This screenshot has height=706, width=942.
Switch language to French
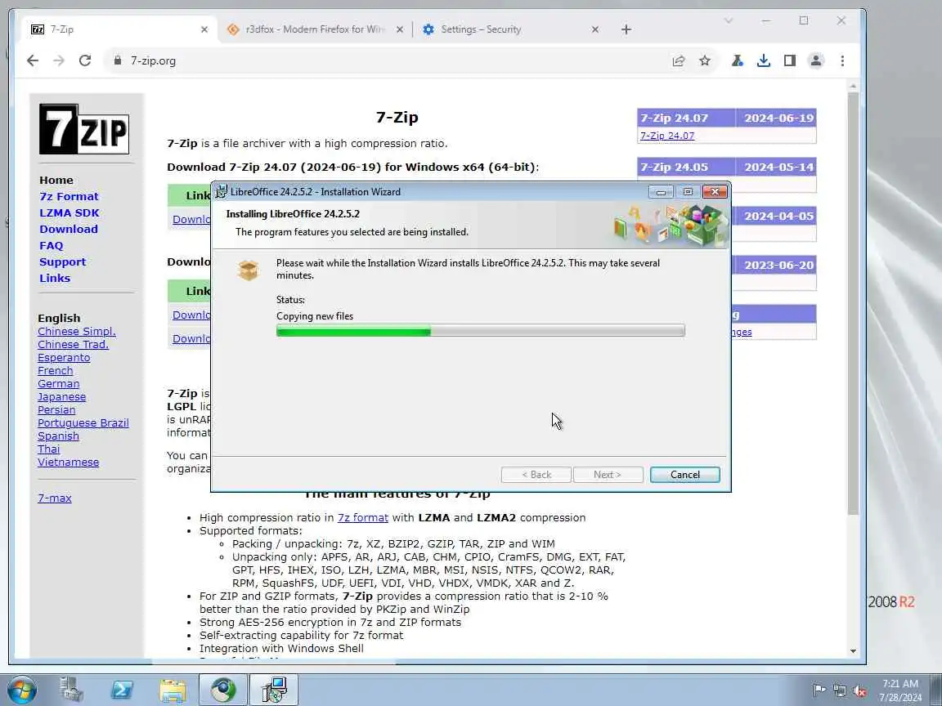click(56, 371)
